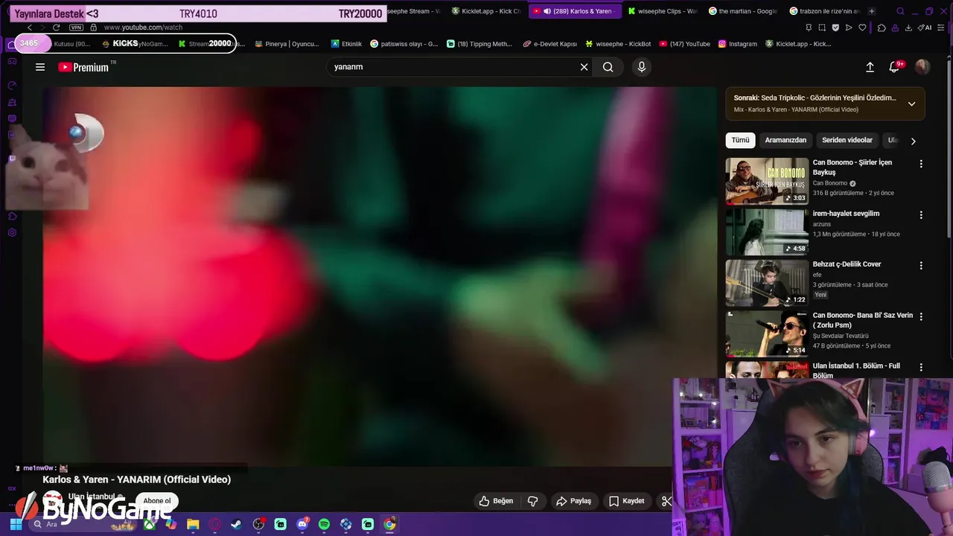Open the Ulan İstanbul channel avatar
953x536 pixels.
point(52,501)
